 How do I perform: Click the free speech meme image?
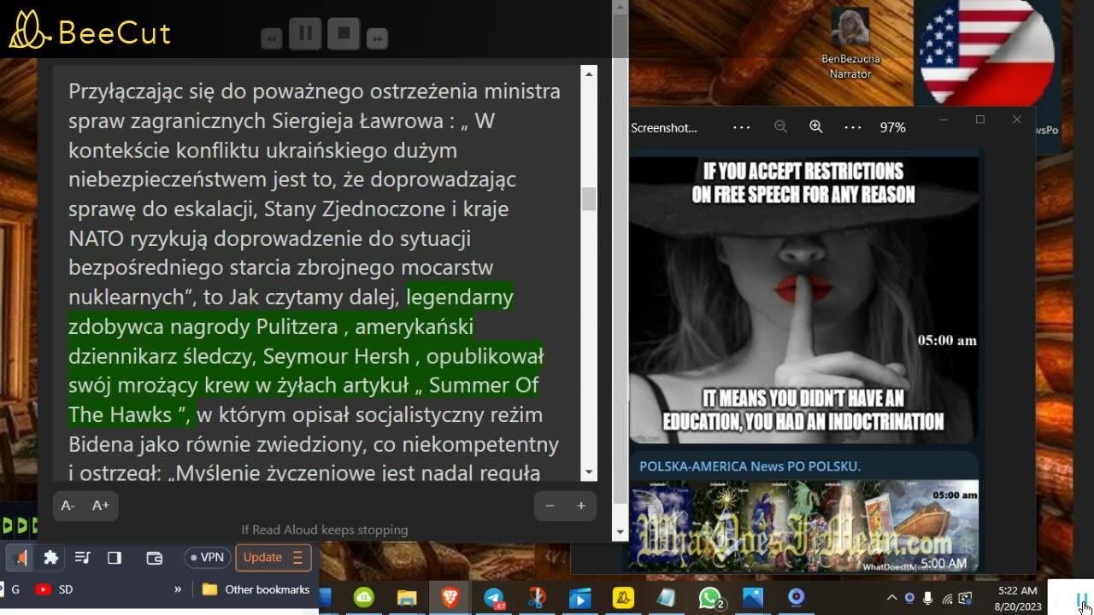[x=803, y=299]
